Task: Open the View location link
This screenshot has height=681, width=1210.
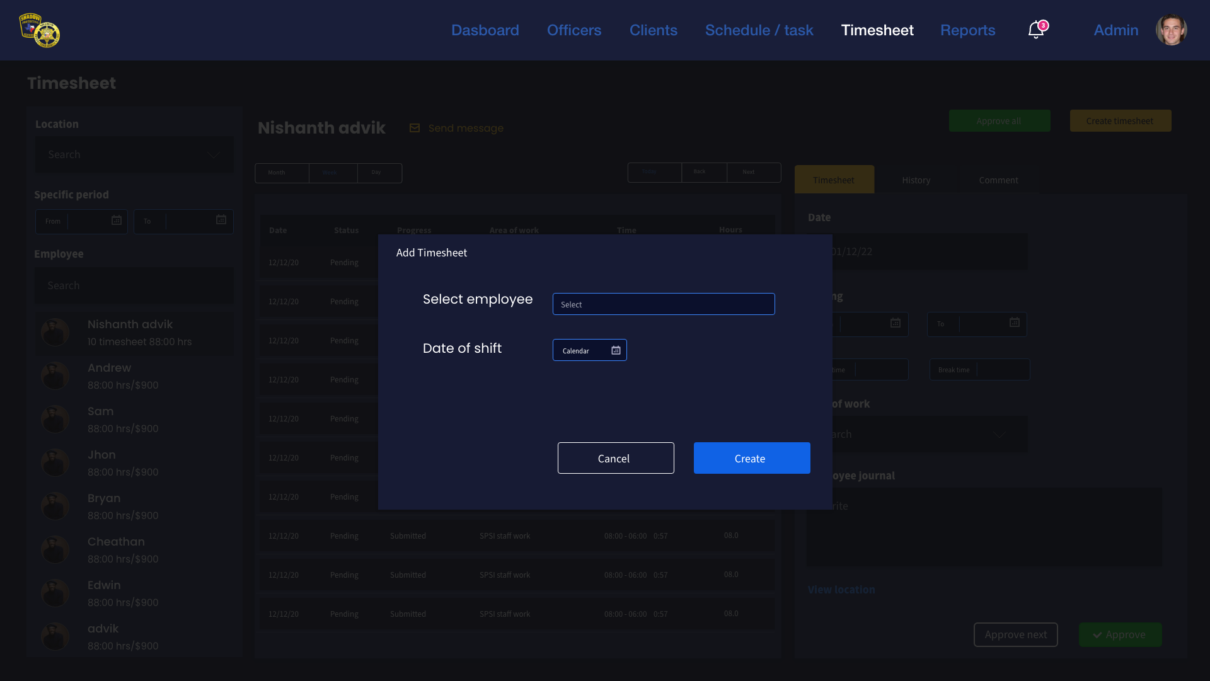Action: pos(841,590)
